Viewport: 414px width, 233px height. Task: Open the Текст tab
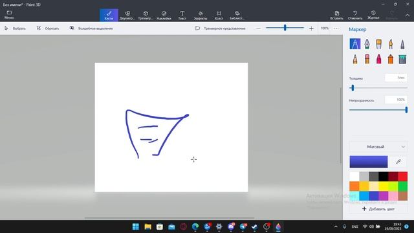click(182, 15)
